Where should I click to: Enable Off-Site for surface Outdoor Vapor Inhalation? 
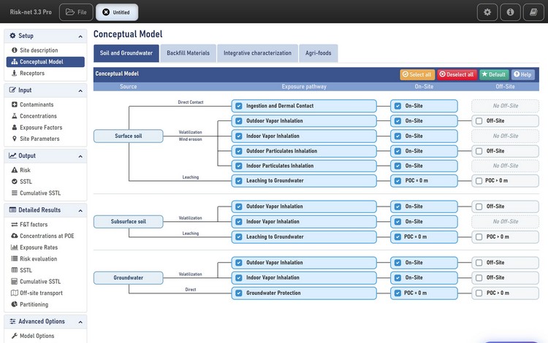click(x=479, y=121)
